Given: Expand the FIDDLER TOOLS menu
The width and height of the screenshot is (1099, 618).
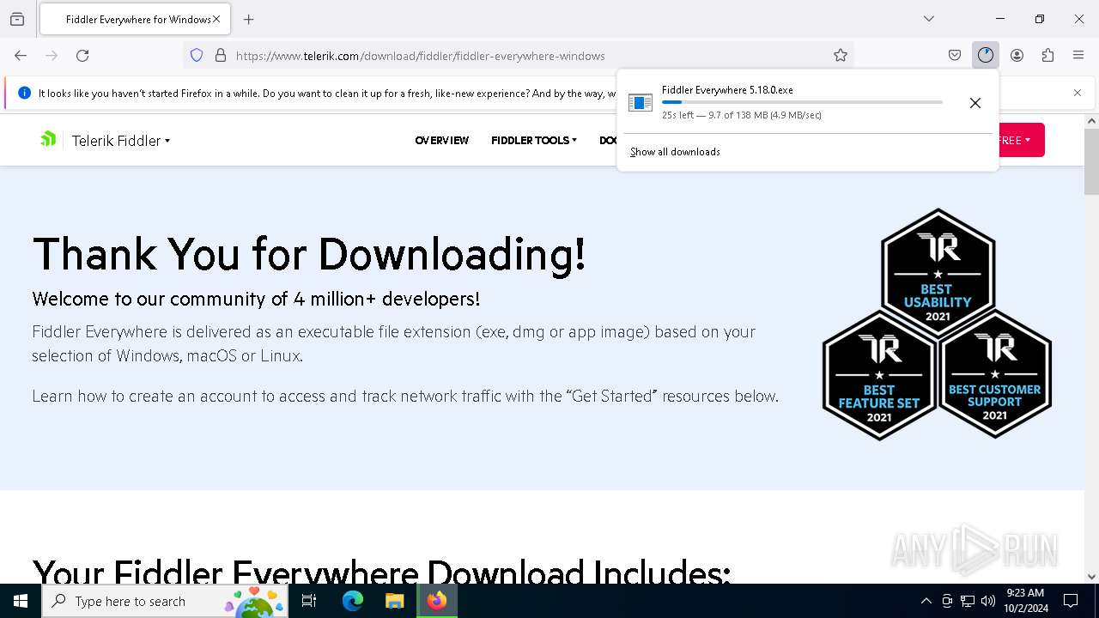Looking at the screenshot, I should (x=534, y=140).
